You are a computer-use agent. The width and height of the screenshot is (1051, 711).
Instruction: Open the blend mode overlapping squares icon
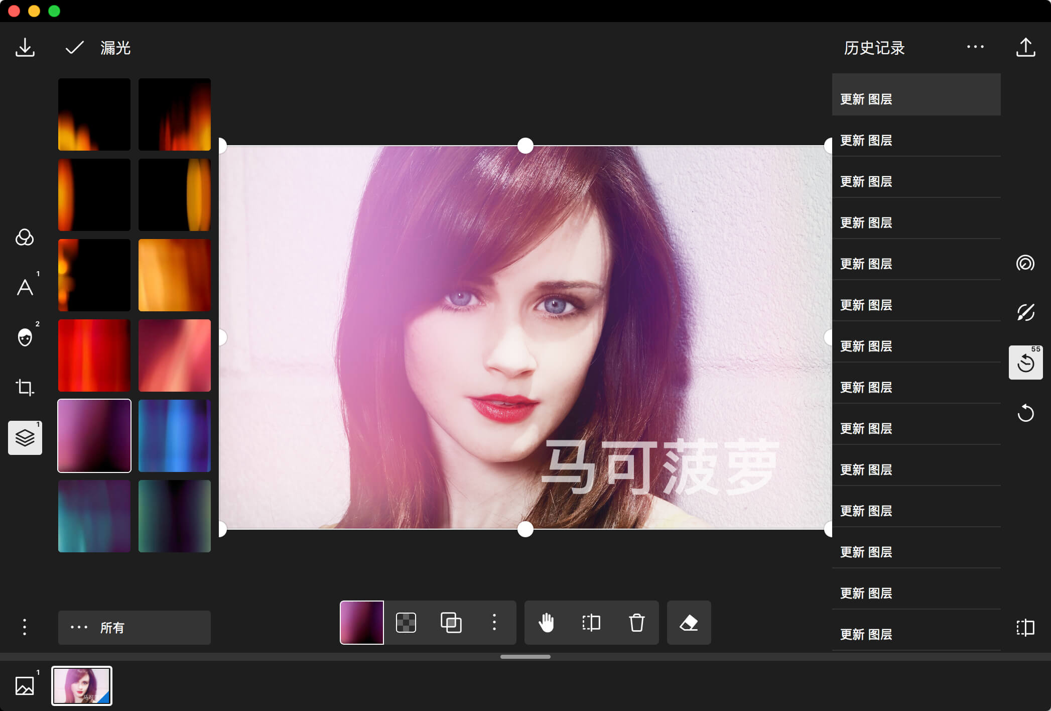pyautogui.click(x=451, y=623)
